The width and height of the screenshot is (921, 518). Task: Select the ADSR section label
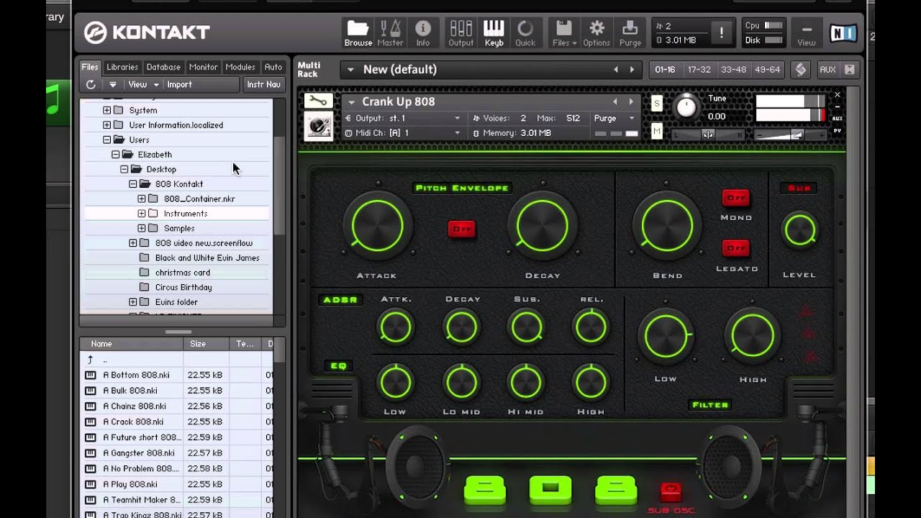pyautogui.click(x=340, y=300)
